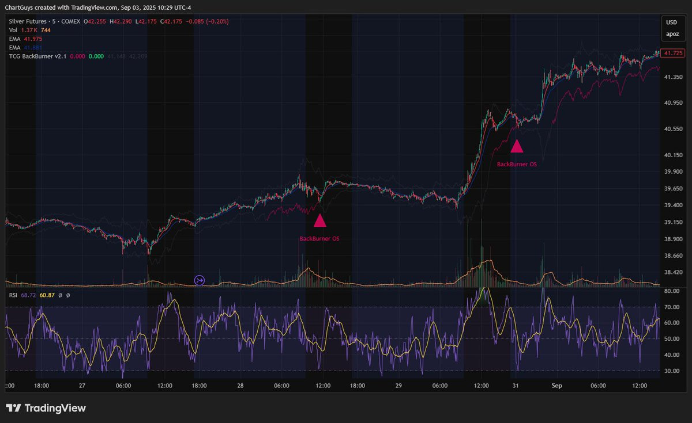The image size is (692, 423).
Task: Click the RSI 40.00 scale label
Action: 672,355
